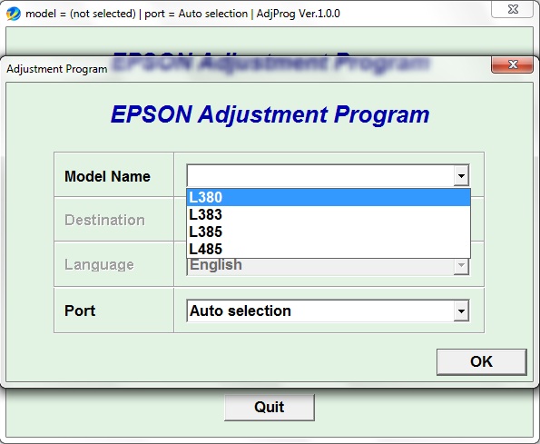Click the greyed-out Destination label
This screenshot has width=540, height=444.
(104, 220)
